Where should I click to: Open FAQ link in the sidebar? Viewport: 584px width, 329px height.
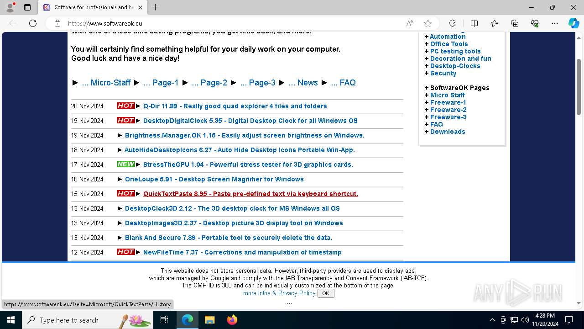437,124
